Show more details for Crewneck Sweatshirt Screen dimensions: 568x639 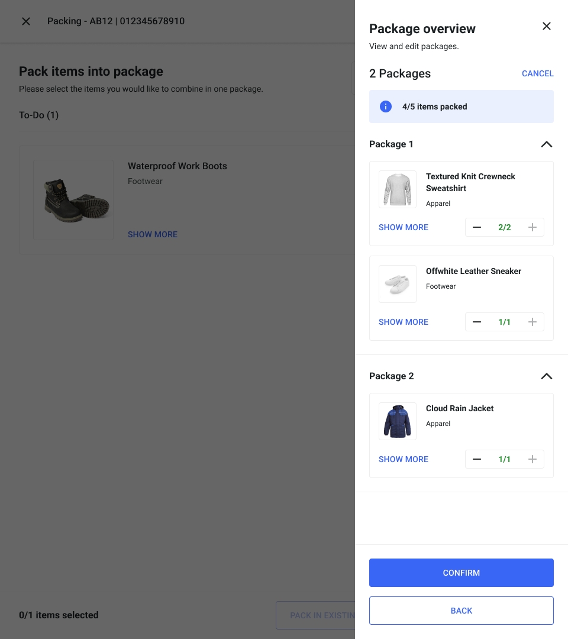pyautogui.click(x=404, y=227)
